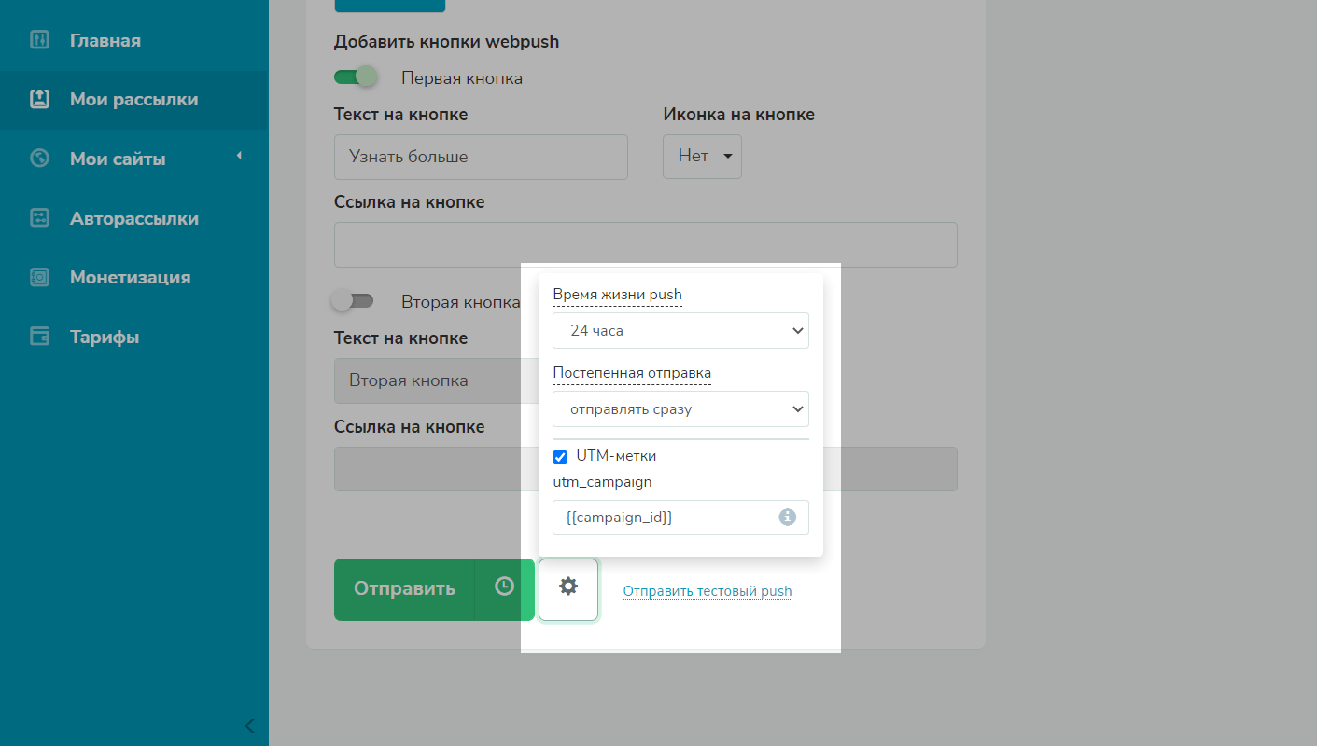Click the gear settings icon button
Viewport: 1317px width, 746px height.
(x=568, y=588)
